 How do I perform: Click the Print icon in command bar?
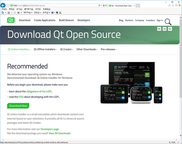click(18, 13)
